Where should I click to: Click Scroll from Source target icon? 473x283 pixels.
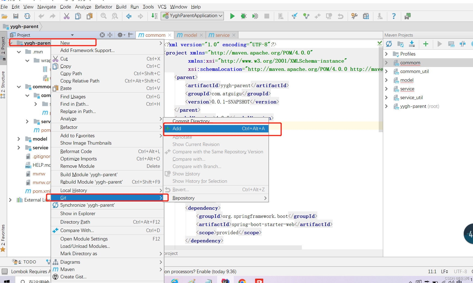(102, 35)
